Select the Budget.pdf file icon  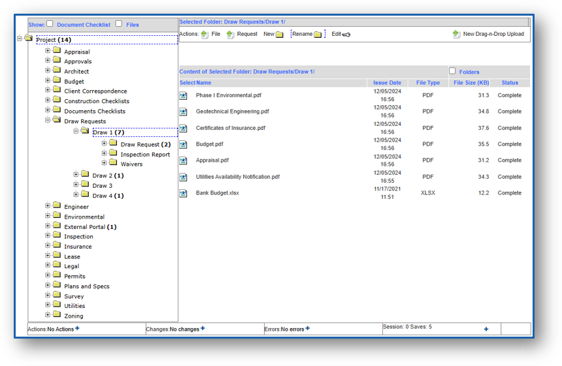[184, 144]
